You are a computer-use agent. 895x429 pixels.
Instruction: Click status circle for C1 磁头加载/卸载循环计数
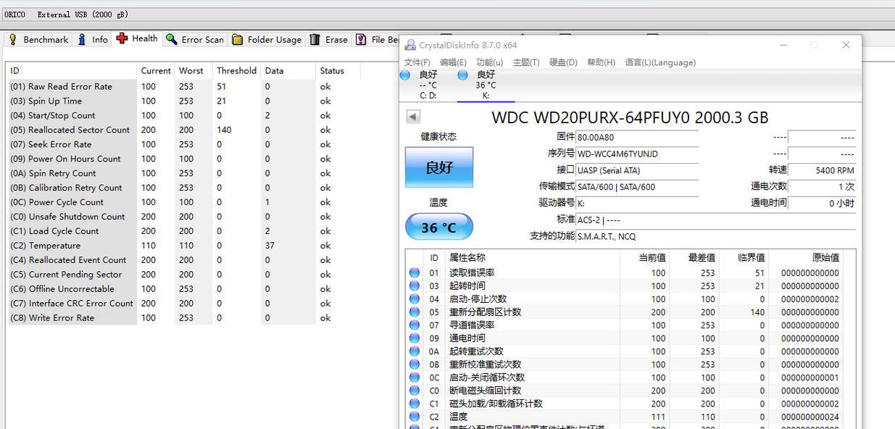click(415, 403)
